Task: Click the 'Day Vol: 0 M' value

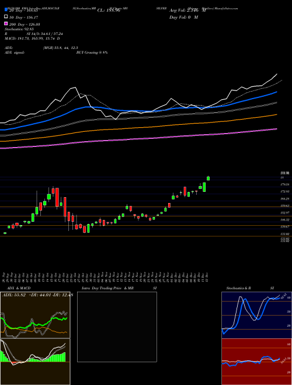Action: [x=183, y=17]
